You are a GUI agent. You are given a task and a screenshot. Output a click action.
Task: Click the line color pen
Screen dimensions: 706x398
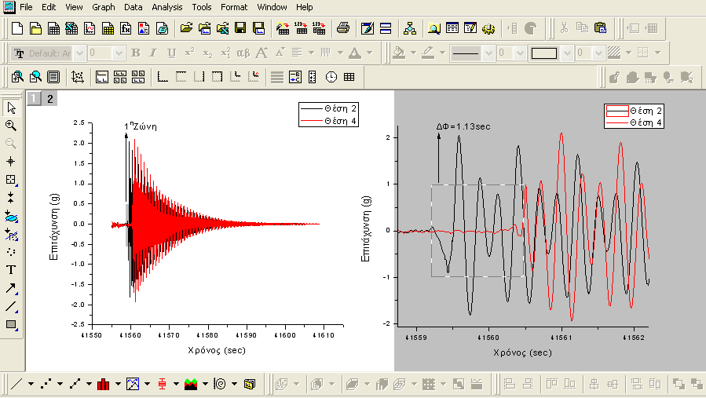tap(428, 53)
